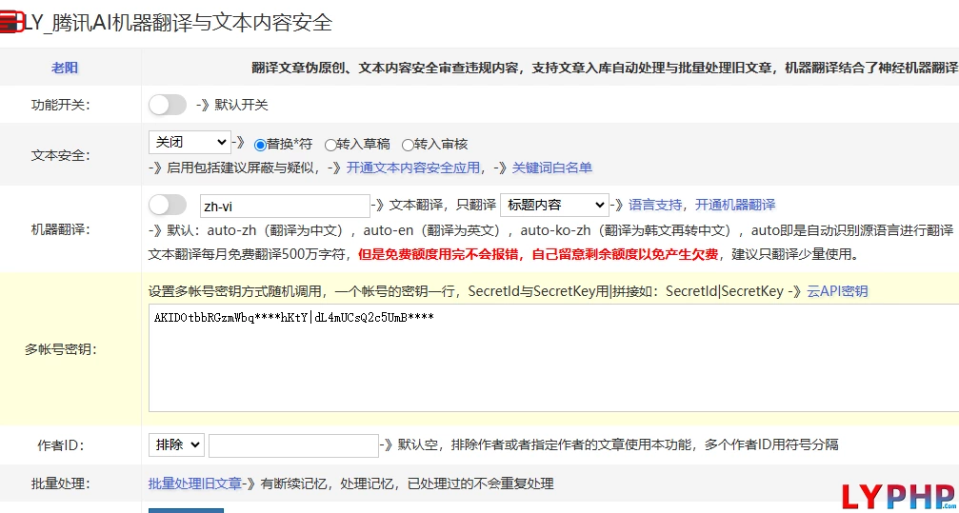Click the 批量处理旧文章 link

coord(195,483)
